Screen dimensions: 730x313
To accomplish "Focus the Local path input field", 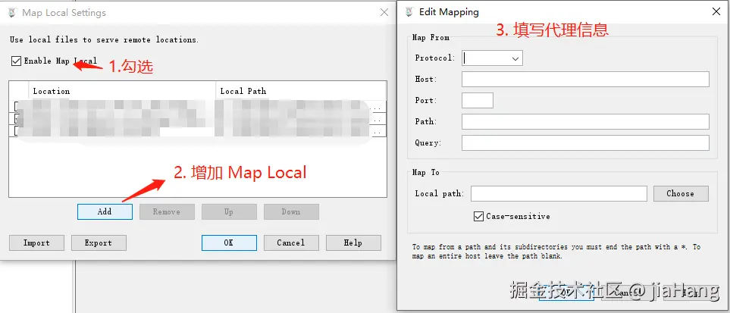I will [559, 193].
